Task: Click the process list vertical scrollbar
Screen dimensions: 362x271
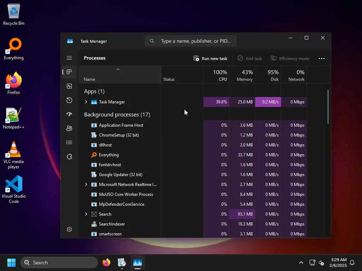Action: pyautogui.click(x=328, y=107)
